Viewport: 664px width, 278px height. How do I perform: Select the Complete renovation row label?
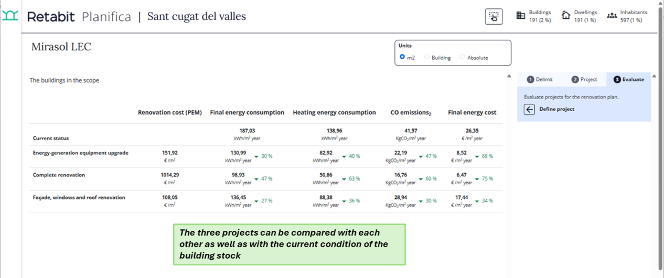coord(59,175)
